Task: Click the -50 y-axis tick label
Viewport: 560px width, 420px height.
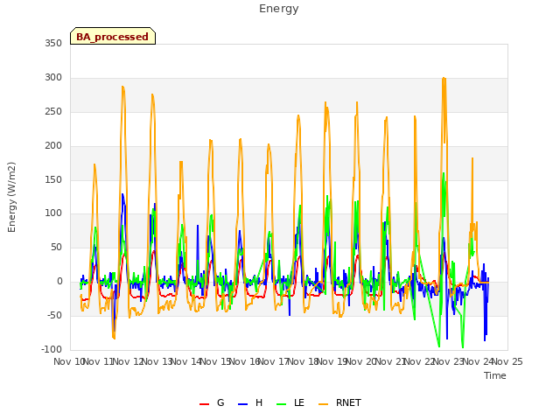Action: click(x=54, y=315)
